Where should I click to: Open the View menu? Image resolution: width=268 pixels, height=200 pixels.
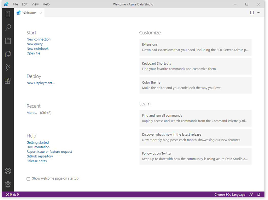(x=35, y=4)
